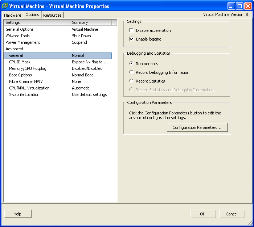This screenshot has width=254, height=227.
Task: Select the VMware Tools setting
Action: pyautogui.click(x=17, y=36)
